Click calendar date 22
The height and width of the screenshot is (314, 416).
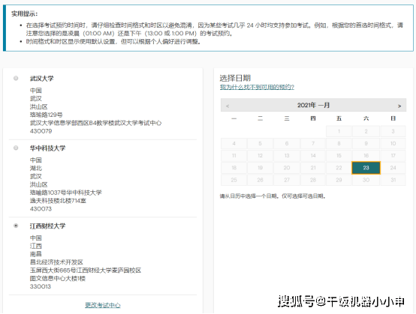339,168
